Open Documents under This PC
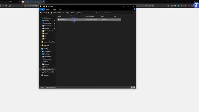199x112 pixels. (x=48, y=57)
